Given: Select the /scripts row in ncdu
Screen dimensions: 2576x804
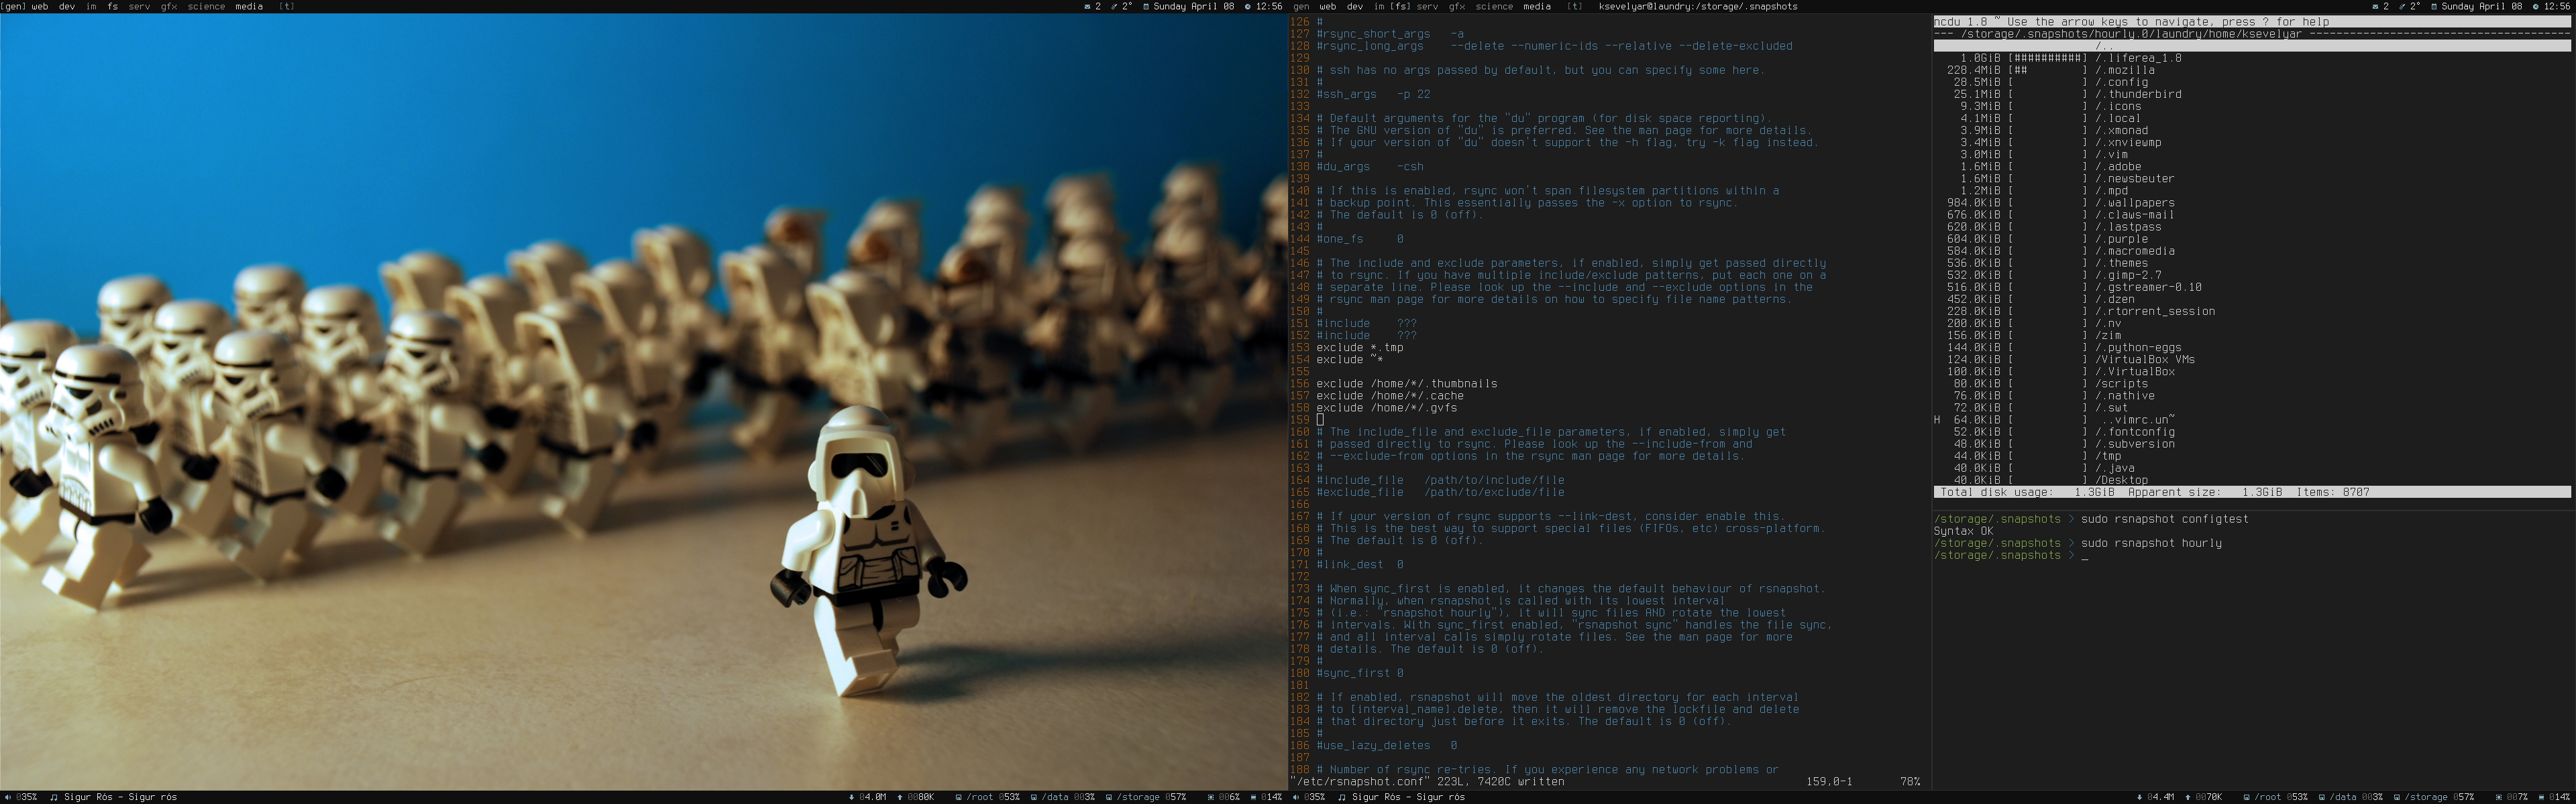Looking at the screenshot, I should point(2252,383).
